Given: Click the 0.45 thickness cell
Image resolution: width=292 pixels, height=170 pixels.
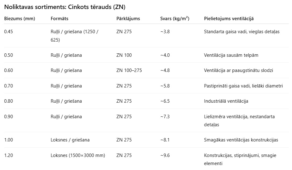Looking at the screenshot, I should [9, 32].
